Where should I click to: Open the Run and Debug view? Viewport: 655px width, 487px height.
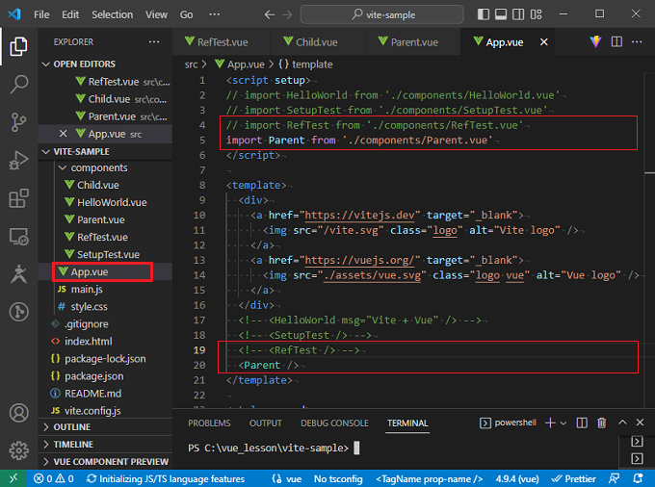pos(18,160)
